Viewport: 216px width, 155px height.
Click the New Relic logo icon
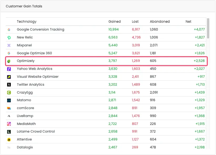tap(9, 37)
